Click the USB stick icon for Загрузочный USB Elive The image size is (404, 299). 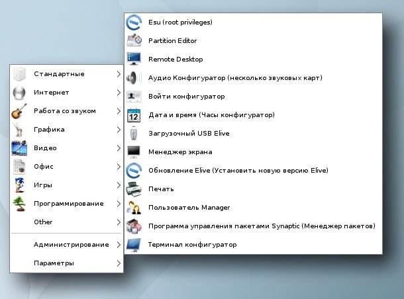click(x=134, y=133)
